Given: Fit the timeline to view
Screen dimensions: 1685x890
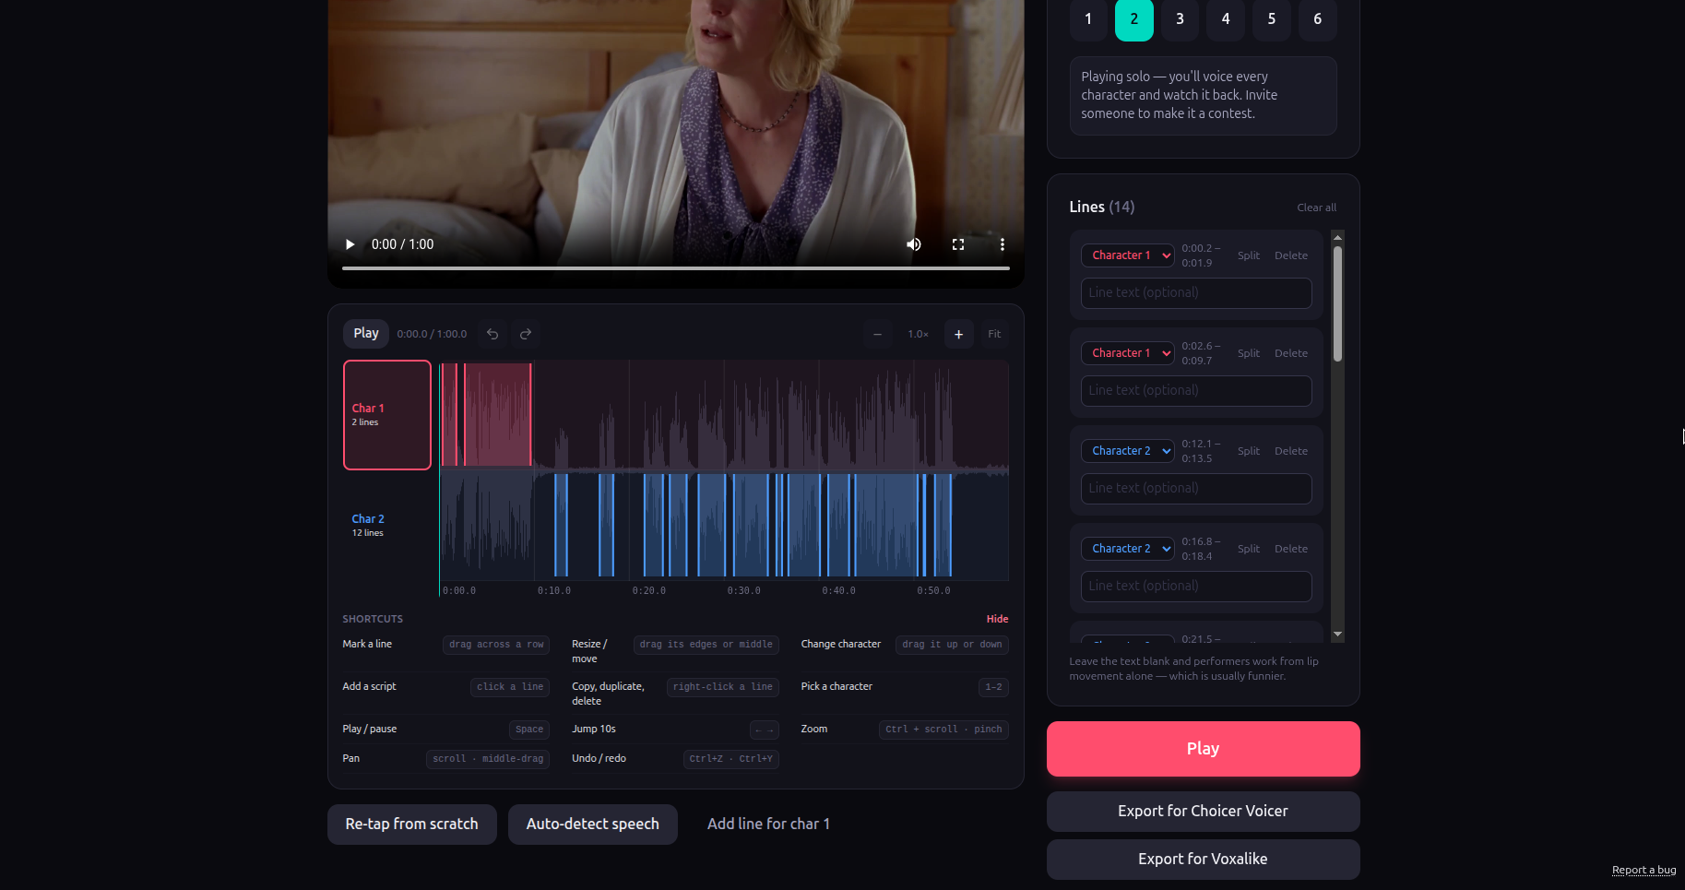Looking at the screenshot, I should (994, 334).
